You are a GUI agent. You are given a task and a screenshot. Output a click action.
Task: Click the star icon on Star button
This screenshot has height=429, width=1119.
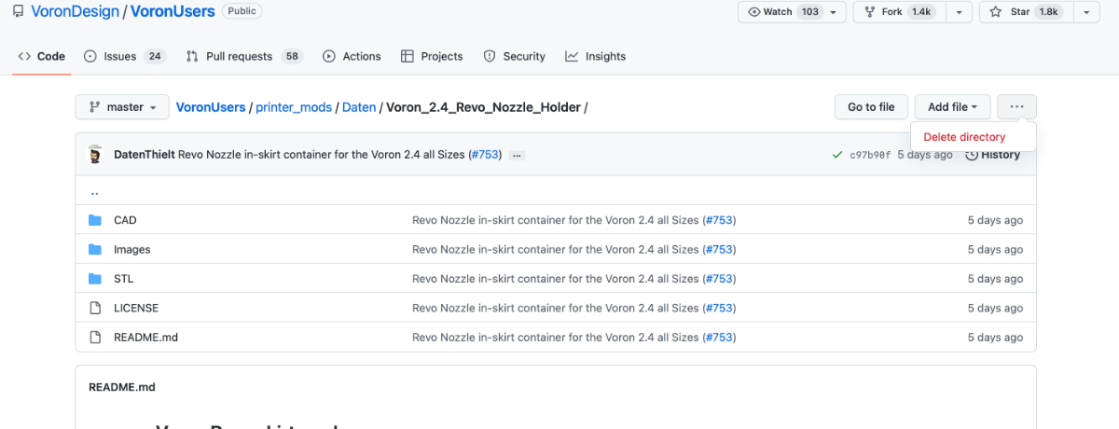coord(996,12)
